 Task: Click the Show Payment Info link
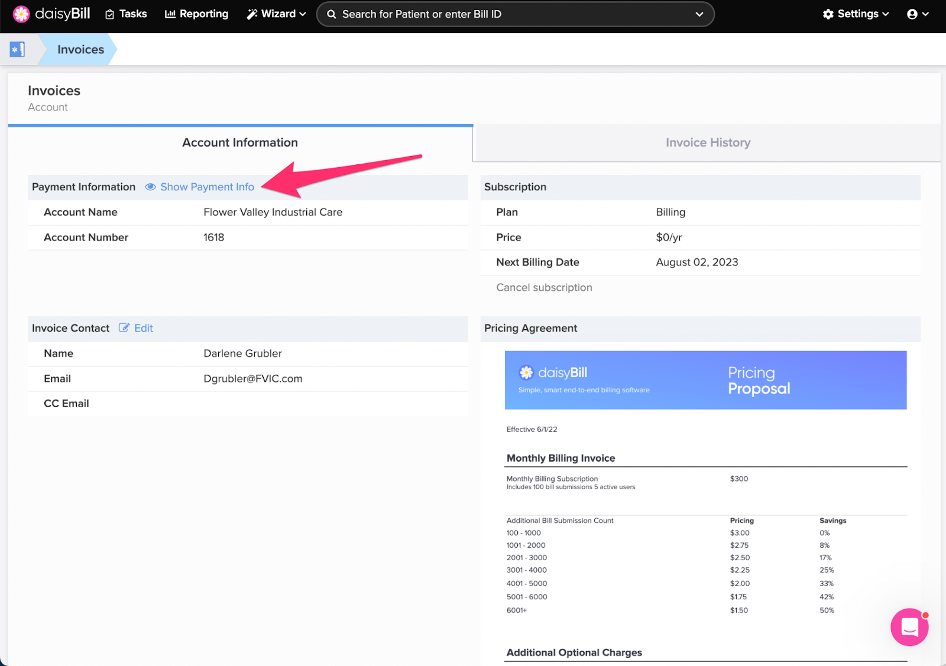coord(207,187)
